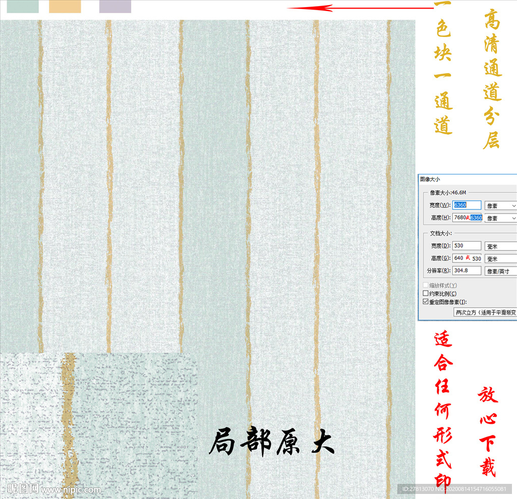This screenshot has height=499, width=517.
Task: Click the 分辨率(R) resolution field
Action: click(x=467, y=270)
